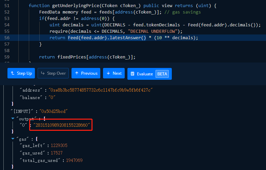
Task: Click the BETA badge
Action: [x=162, y=74]
